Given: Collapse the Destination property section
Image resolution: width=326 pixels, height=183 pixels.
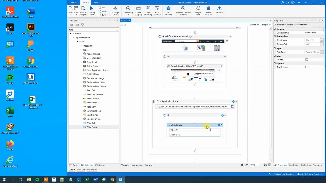Looking at the screenshot, I should pyautogui.click(x=275, y=36).
